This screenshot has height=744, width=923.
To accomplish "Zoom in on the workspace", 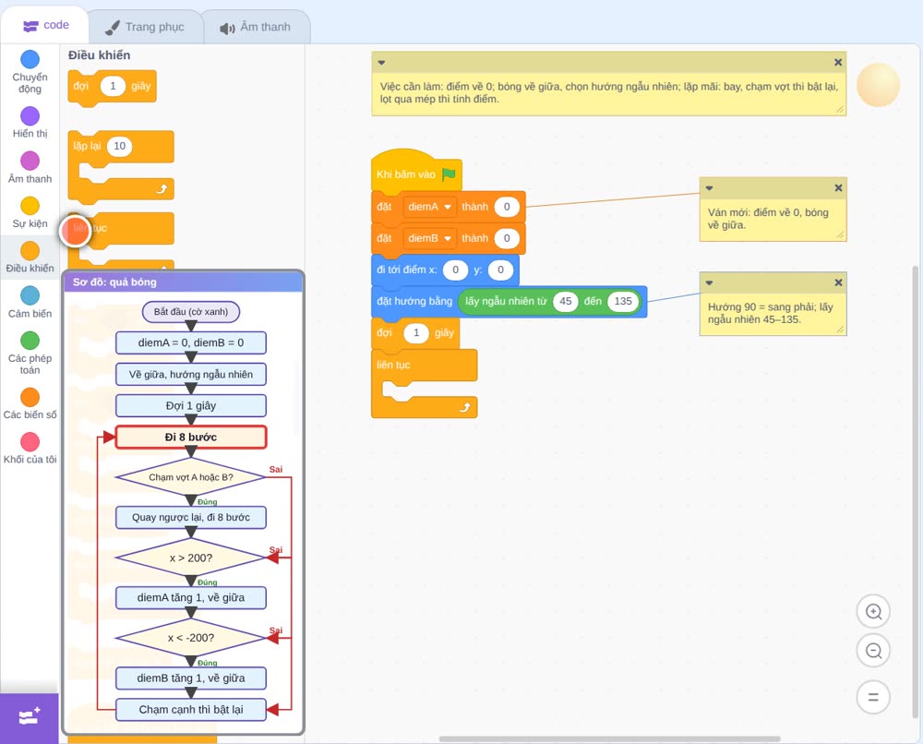I will (x=873, y=612).
